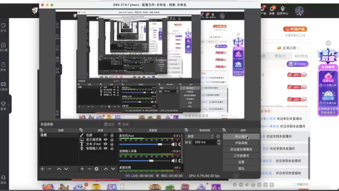Click 启动虚拟摄像机 button

[x=241, y=149]
